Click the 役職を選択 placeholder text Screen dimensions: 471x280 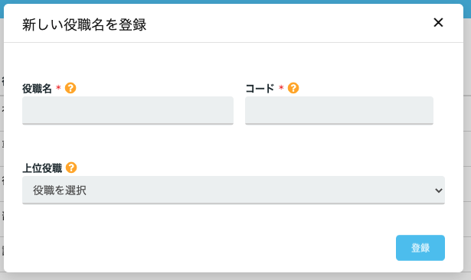tap(60, 190)
